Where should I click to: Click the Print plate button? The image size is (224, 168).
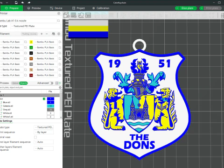coord(212,8)
